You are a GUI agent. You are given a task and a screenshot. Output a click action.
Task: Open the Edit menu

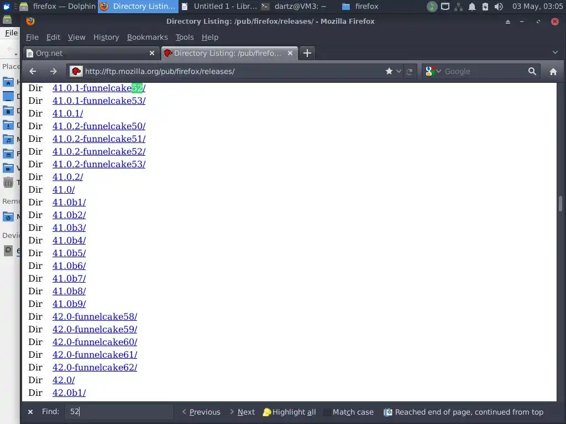tap(53, 37)
